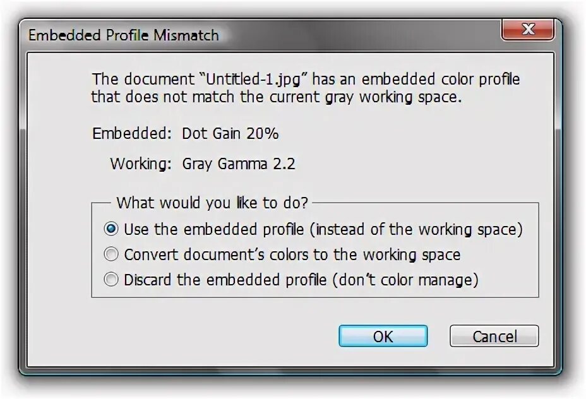Confirm the dialog with OK
This screenshot has width=586, height=399.
pyautogui.click(x=383, y=336)
